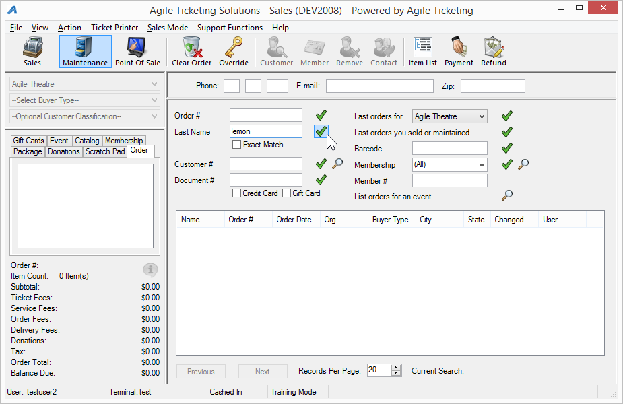Open the Ticket Printer menu
Viewport: 623px width, 404px height.
tap(114, 28)
